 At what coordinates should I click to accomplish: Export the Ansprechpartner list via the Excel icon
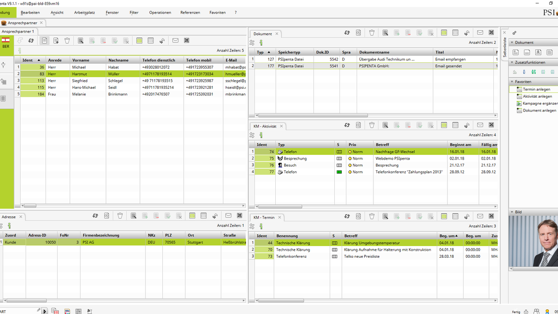click(x=186, y=40)
